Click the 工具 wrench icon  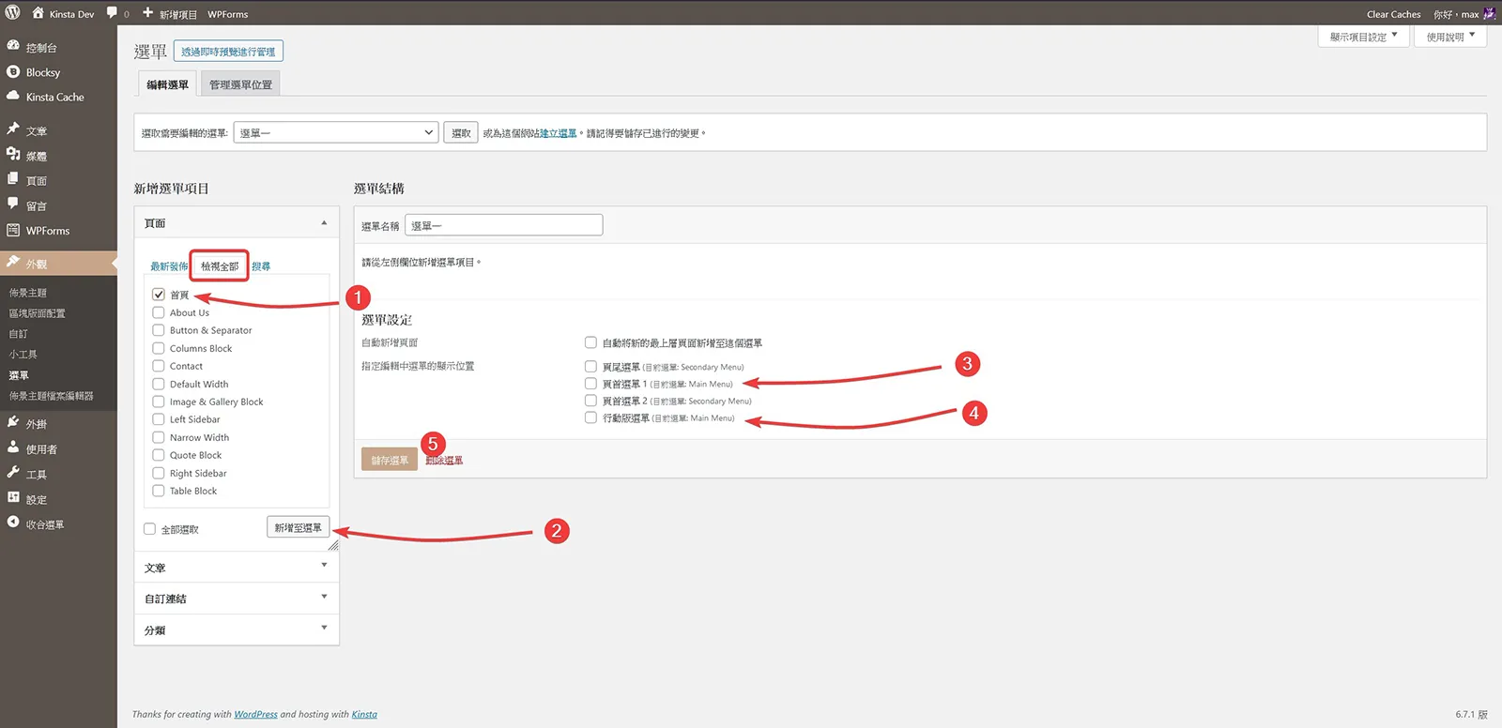point(13,473)
